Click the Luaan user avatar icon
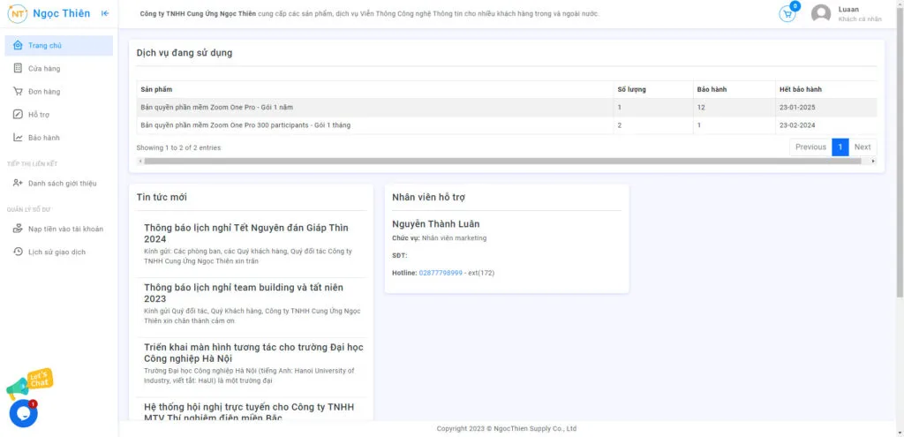Viewport: 904px width, 437px height. point(821,14)
